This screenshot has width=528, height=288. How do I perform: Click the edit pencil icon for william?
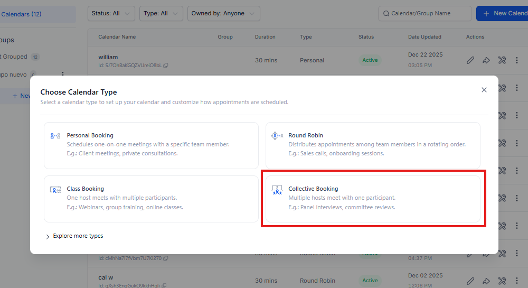coord(470,60)
